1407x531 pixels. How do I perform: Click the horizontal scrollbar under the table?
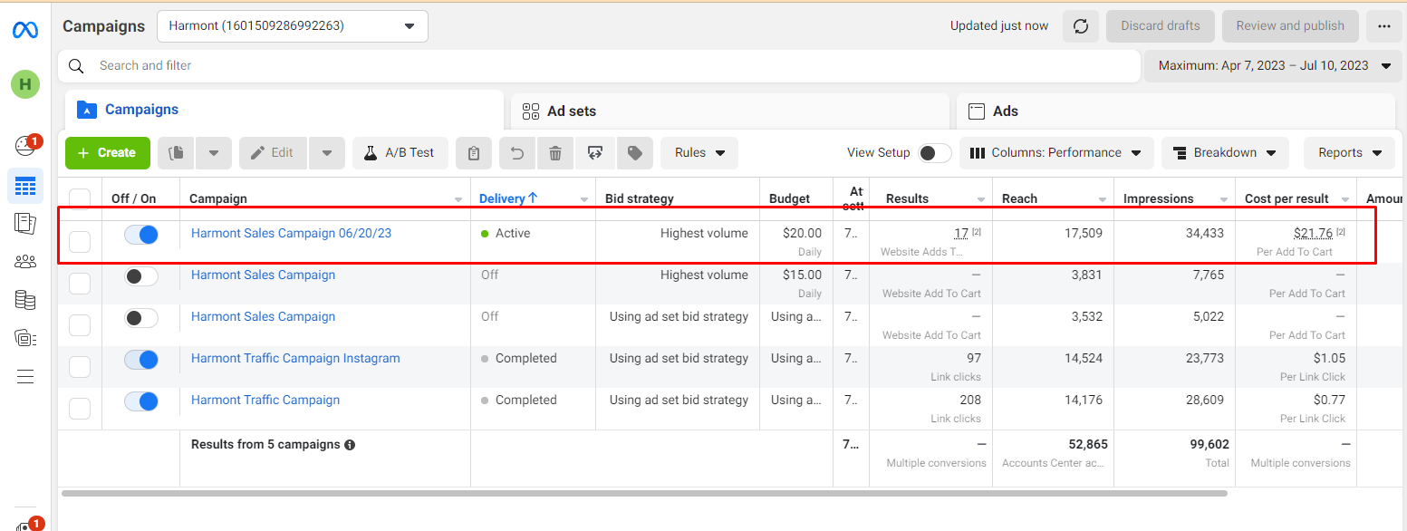pos(644,494)
